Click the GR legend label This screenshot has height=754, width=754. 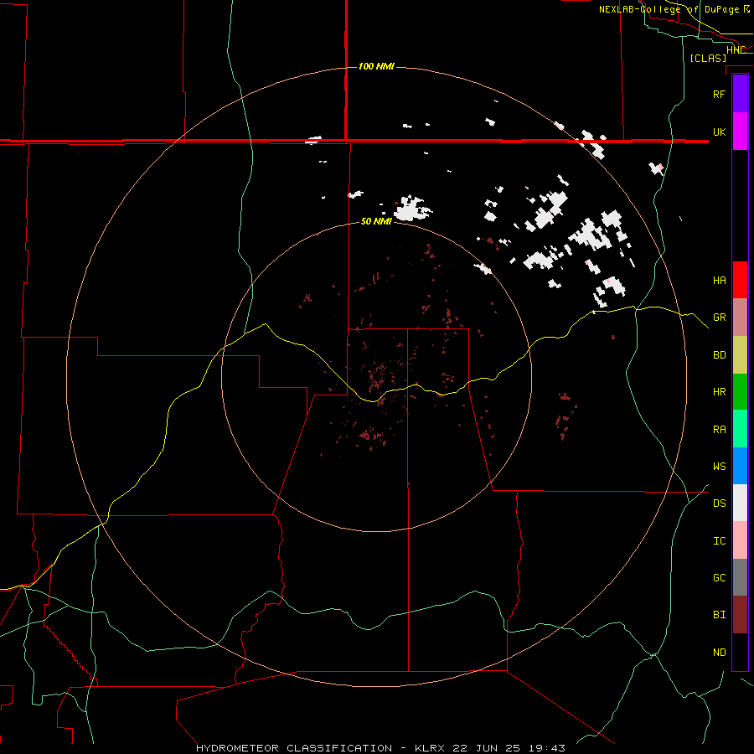click(719, 318)
